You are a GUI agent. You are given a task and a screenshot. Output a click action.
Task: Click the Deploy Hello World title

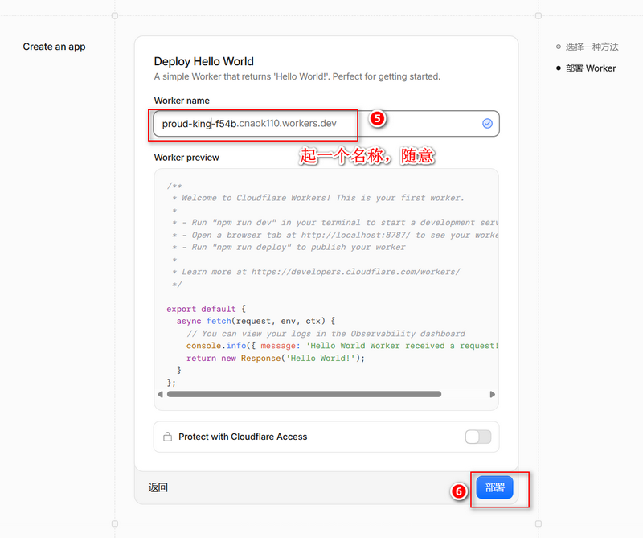tap(204, 62)
